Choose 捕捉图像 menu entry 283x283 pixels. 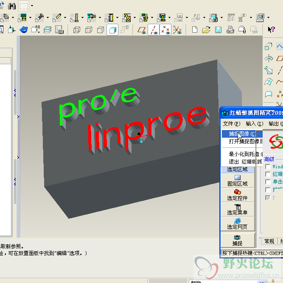pos(242,134)
